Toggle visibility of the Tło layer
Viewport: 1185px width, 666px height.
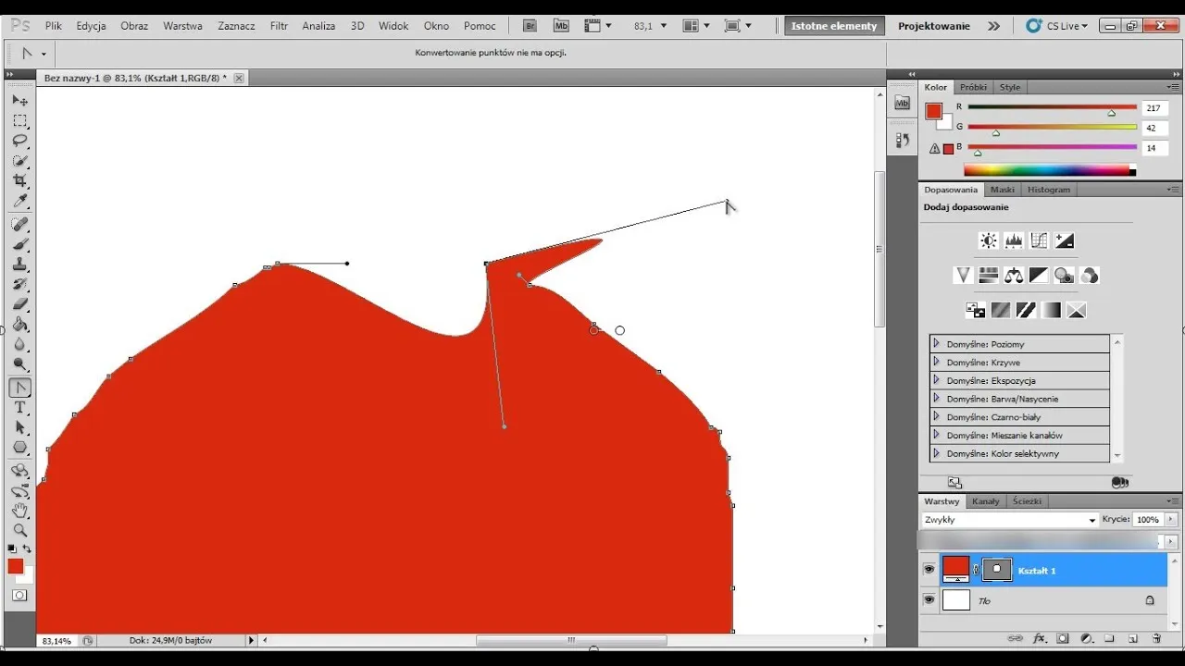coord(929,600)
